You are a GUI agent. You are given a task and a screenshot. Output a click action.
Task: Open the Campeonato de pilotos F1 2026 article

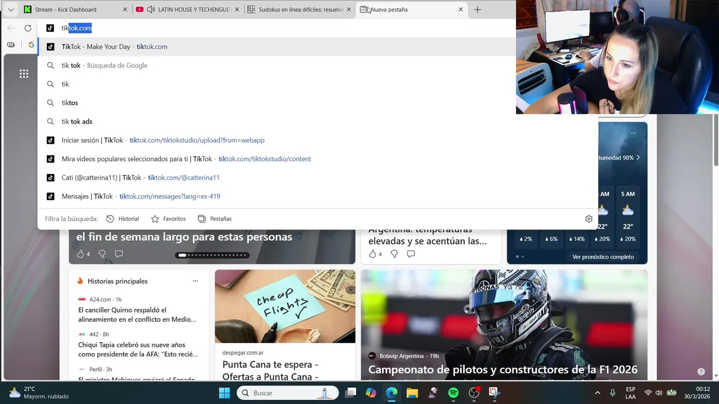(x=503, y=370)
